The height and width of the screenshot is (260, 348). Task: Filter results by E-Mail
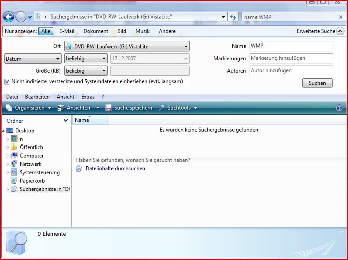click(67, 31)
